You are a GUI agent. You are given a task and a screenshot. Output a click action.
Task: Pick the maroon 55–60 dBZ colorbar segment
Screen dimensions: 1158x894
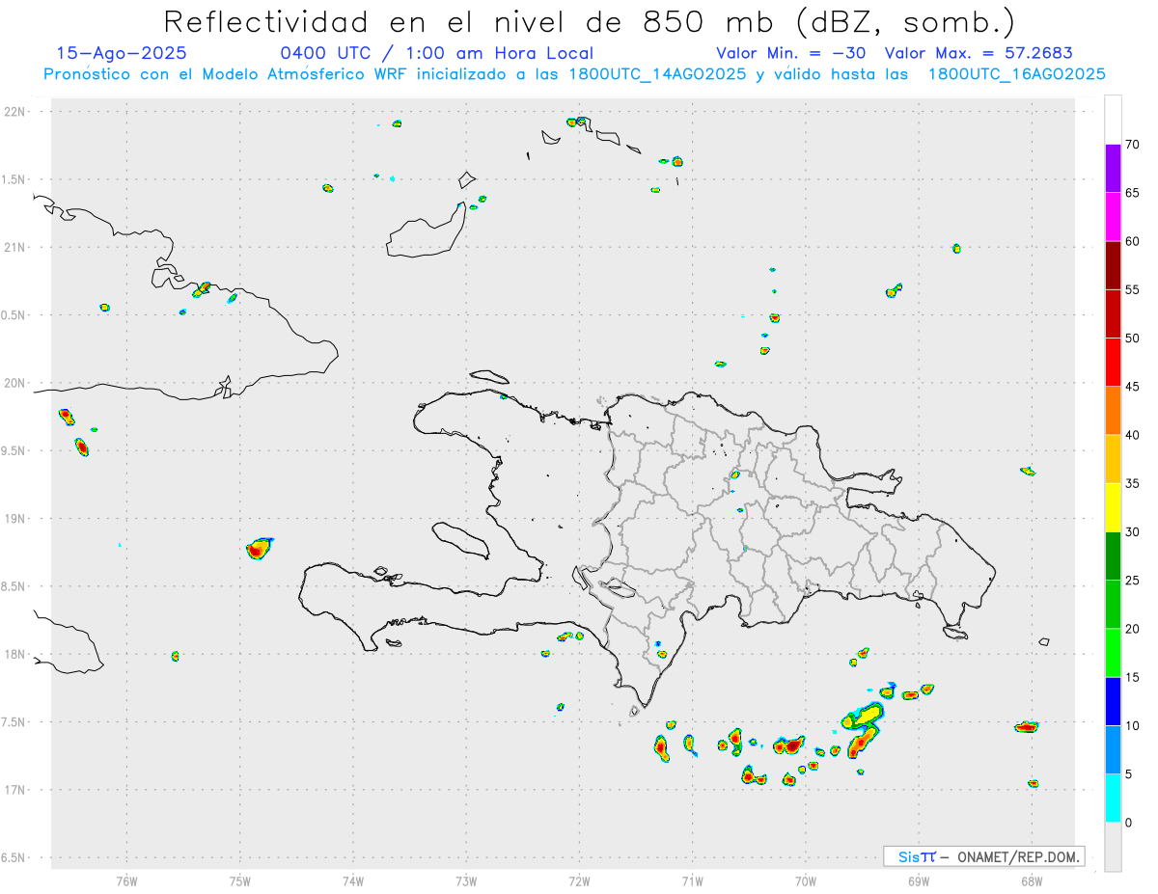coord(1113,265)
